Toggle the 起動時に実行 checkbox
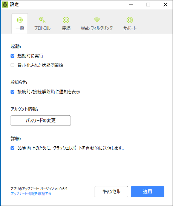The height and width of the screenshot is (206, 173). 12,56
